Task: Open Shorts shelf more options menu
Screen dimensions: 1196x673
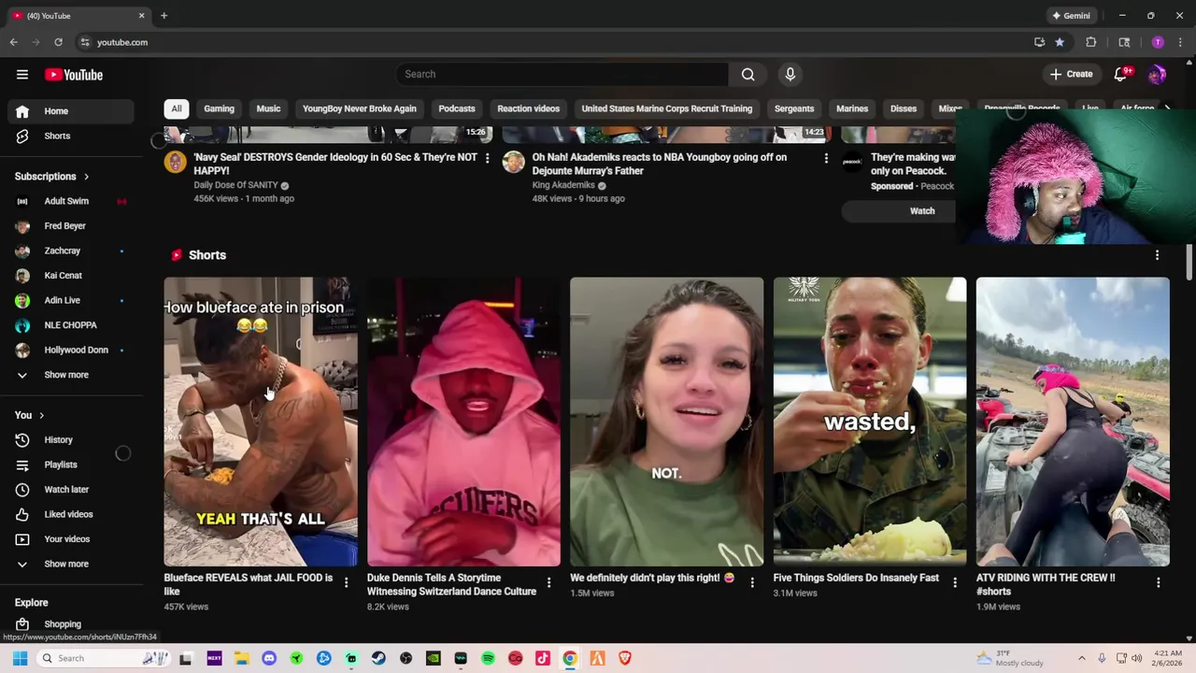Action: point(1157,255)
